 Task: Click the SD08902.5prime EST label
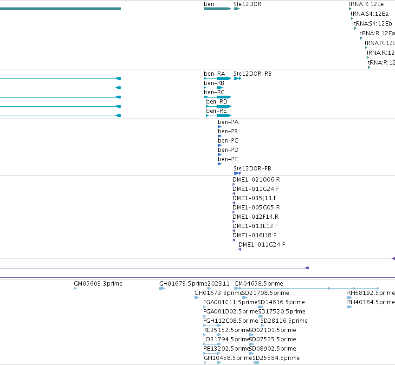coord(272,349)
